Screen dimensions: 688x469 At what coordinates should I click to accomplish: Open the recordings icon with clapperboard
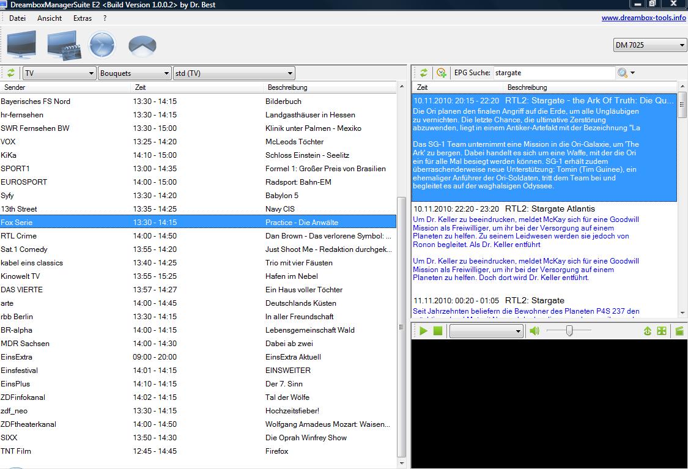64,46
